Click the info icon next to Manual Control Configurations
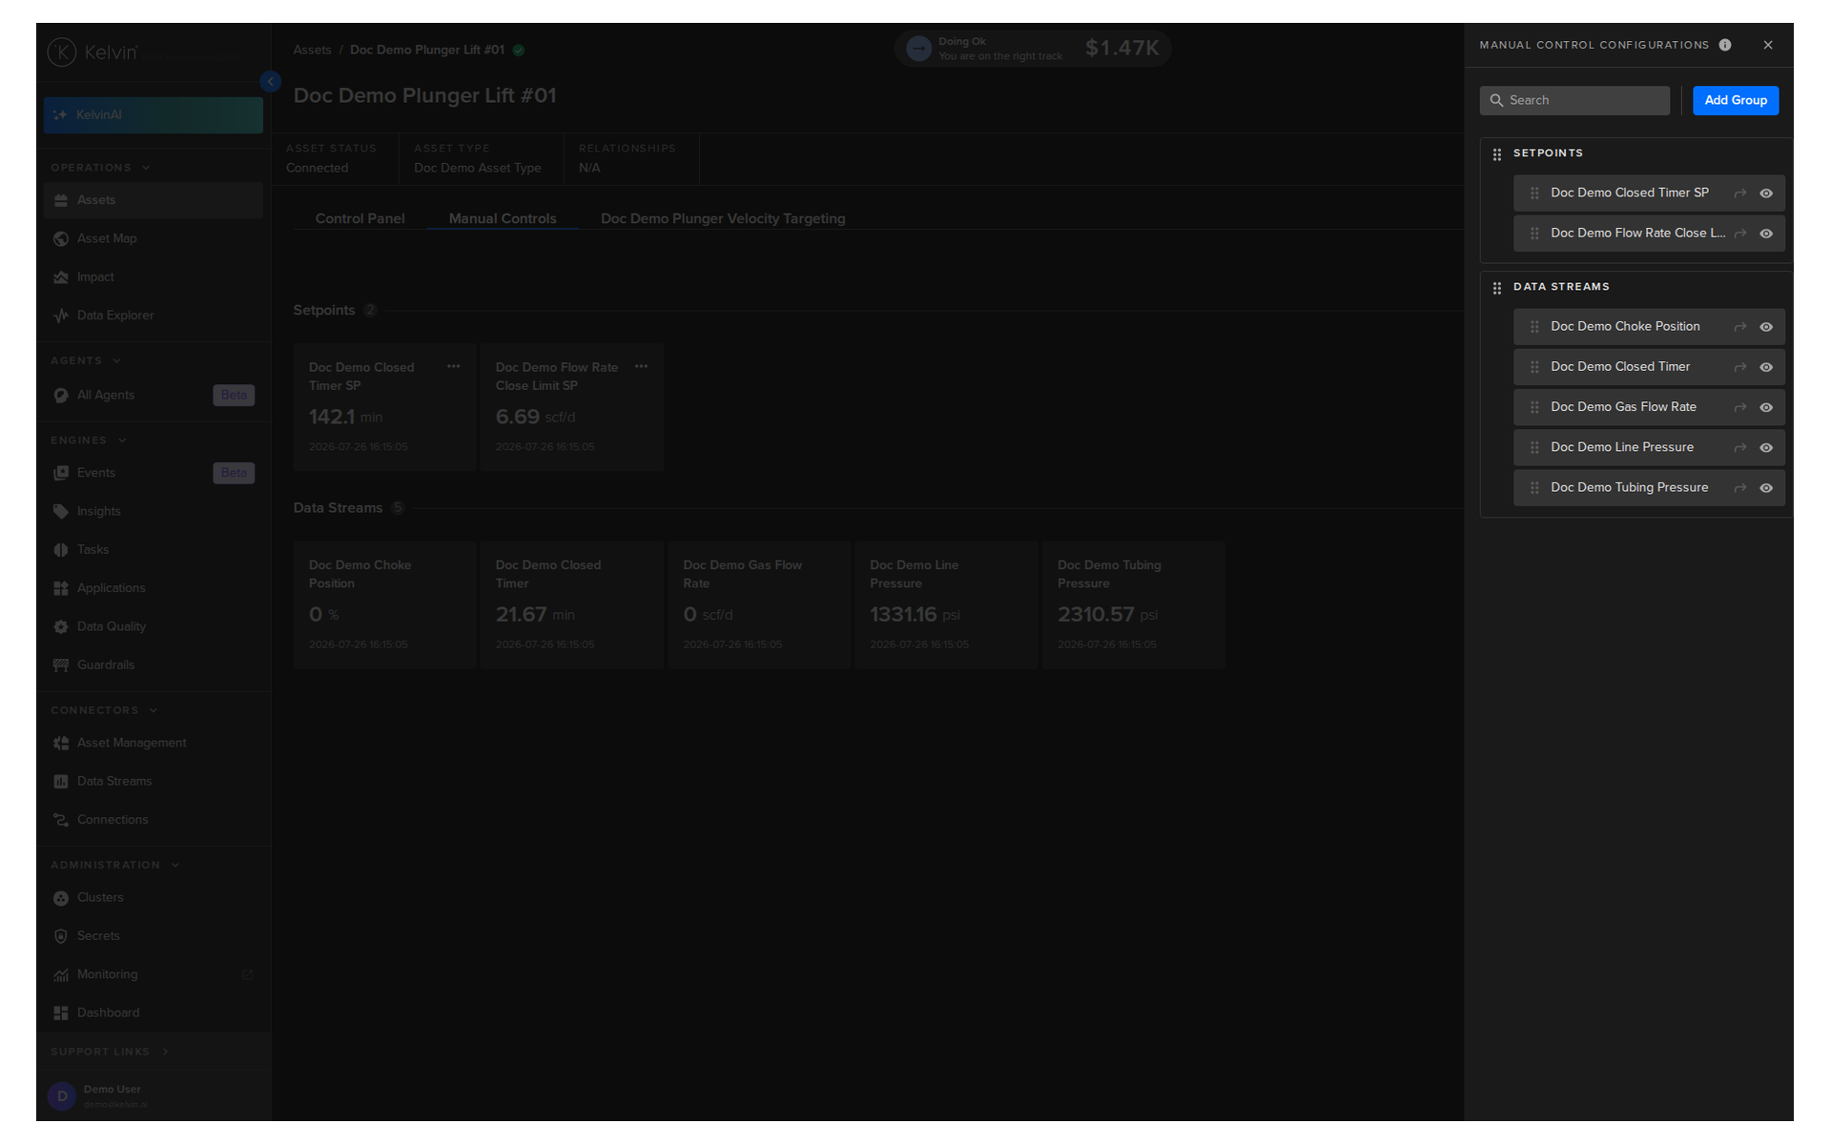The height and width of the screenshot is (1144, 1831). [x=1725, y=45]
